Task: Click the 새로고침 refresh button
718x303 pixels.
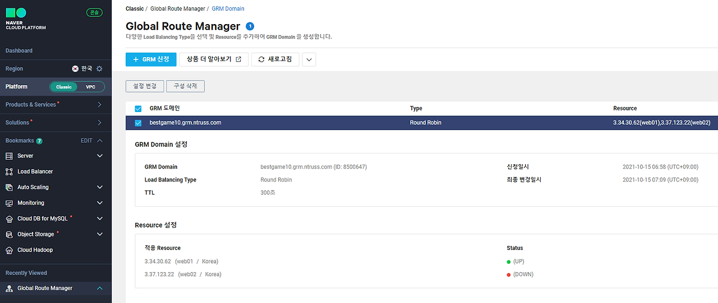Action: tap(275, 59)
